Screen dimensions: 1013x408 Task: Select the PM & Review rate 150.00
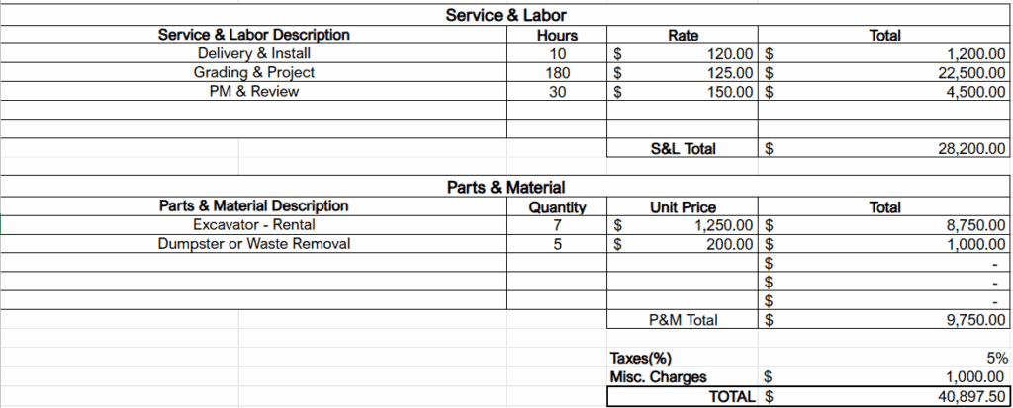coord(682,92)
